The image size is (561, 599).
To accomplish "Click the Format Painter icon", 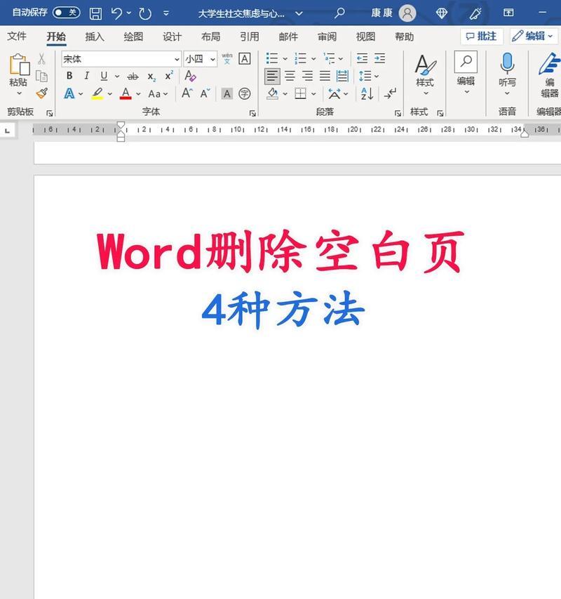I will click(40, 93).
